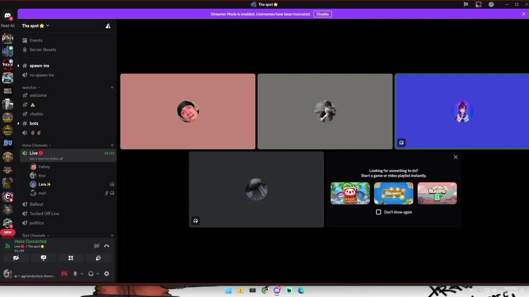Open User Settings gear
The height and width of the screenshot is (297, 529).
tap(107, 273)
